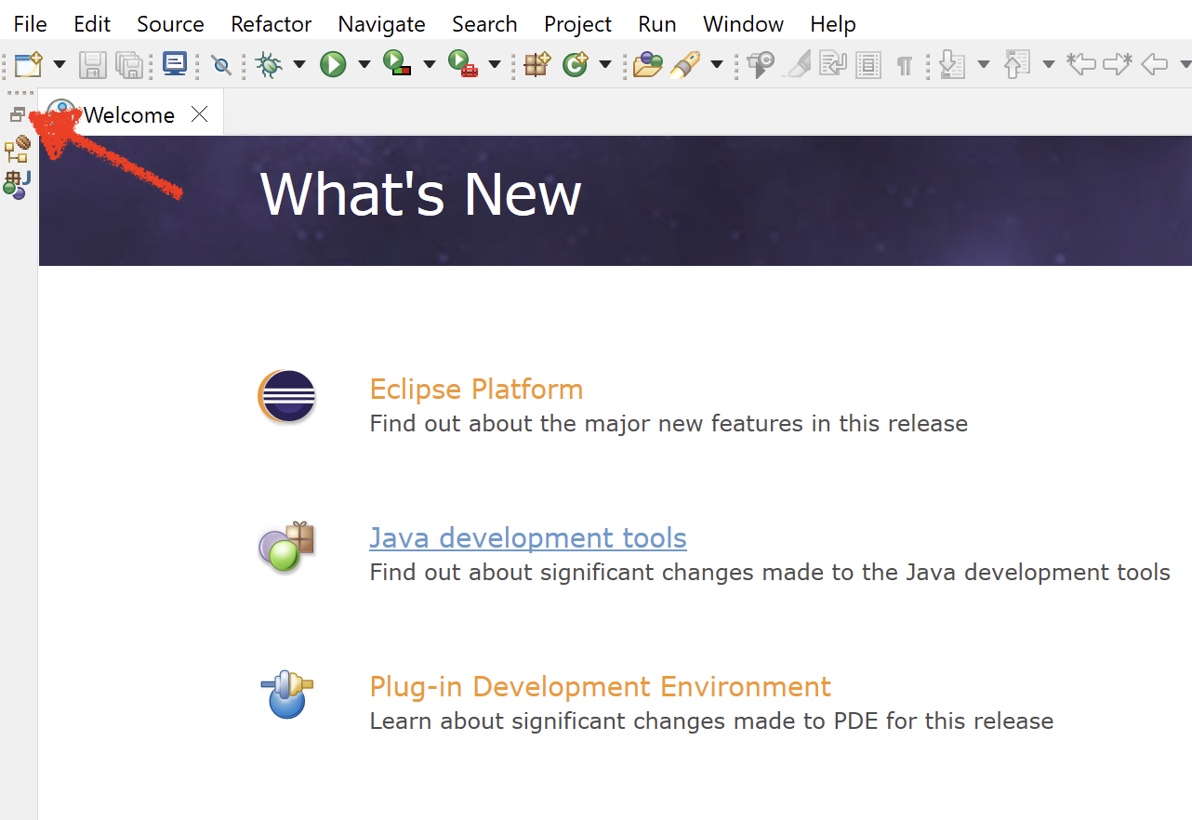
Task: Open the Eclipse Platform link
Action: pos(476,389)
